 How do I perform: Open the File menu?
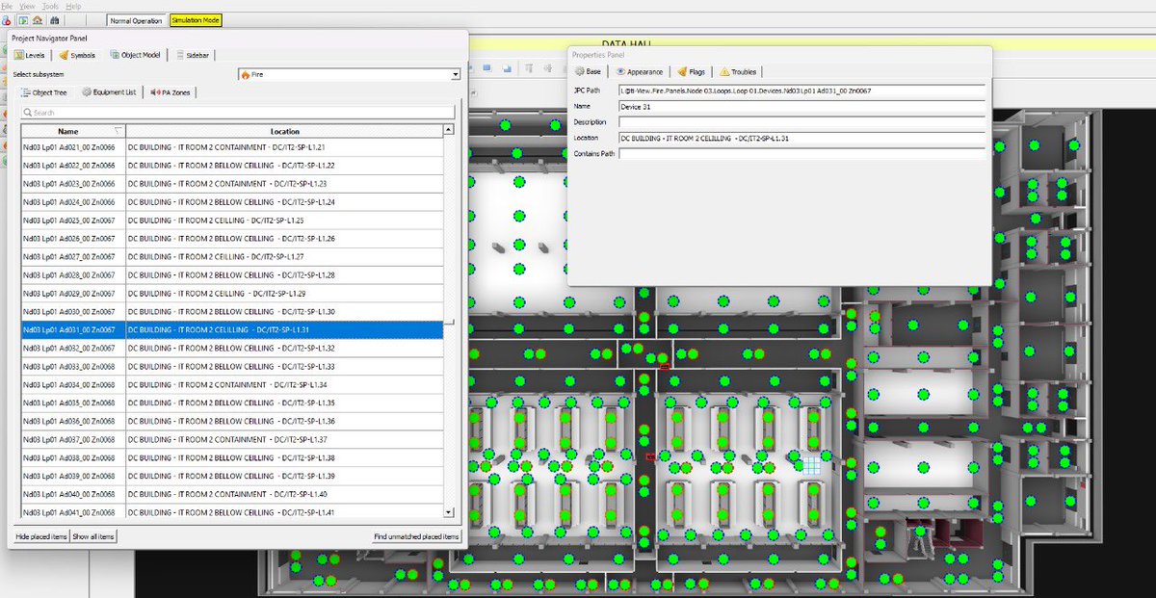pos(8,6)
